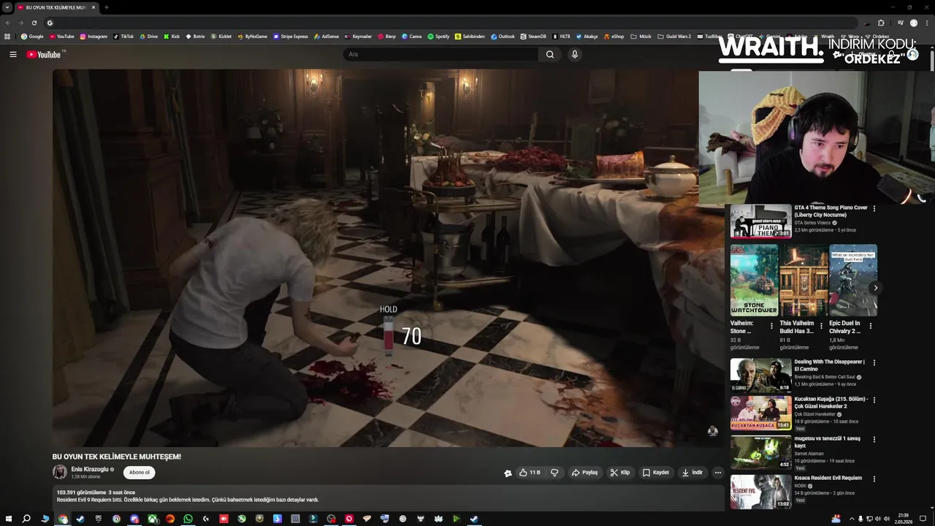Open browser extensions puzzle icon
Viewport: 935px width, 526px height.
pyautogui.click(x=881, y=23)
